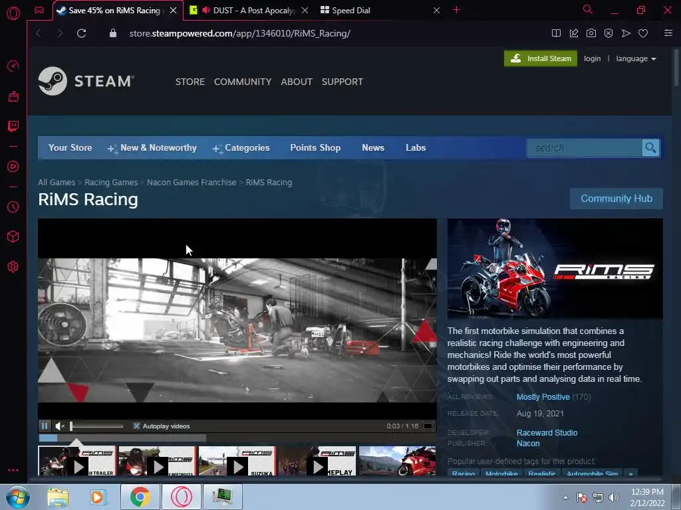Click the Steam logo
Screen dimensions: 681x510
pyautogui.click(x=86, y=81)
